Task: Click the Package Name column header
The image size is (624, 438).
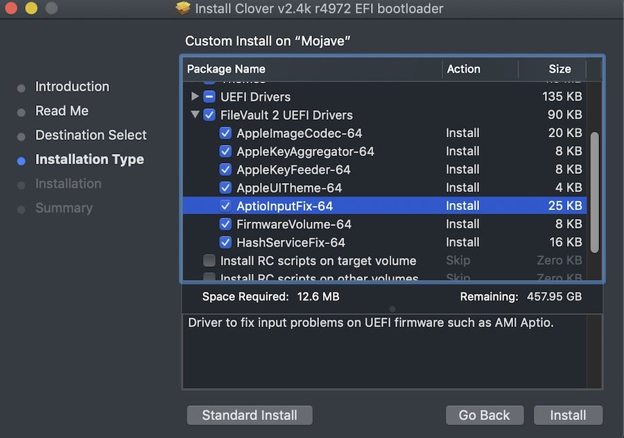Action: coord(226,69)
